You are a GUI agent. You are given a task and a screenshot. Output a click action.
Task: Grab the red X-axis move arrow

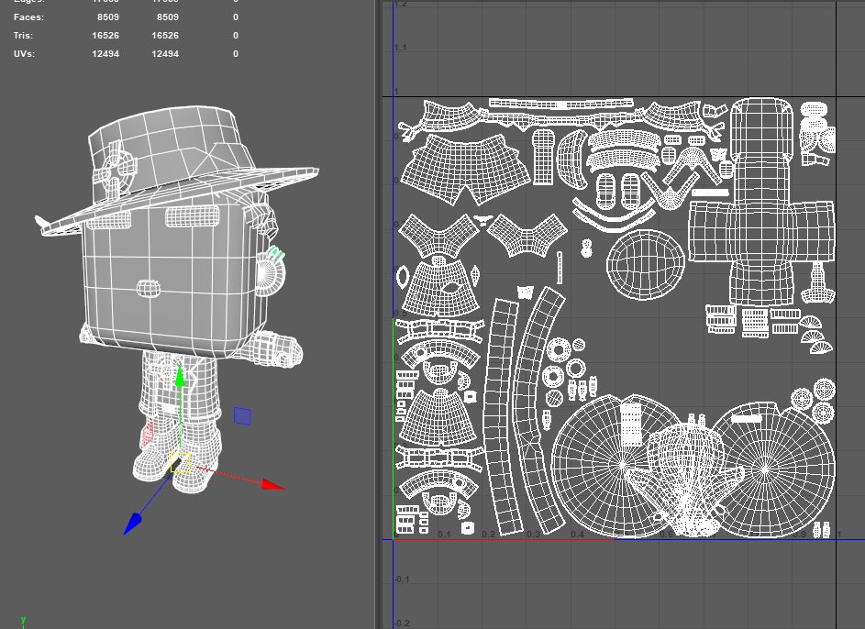(272, 484)
